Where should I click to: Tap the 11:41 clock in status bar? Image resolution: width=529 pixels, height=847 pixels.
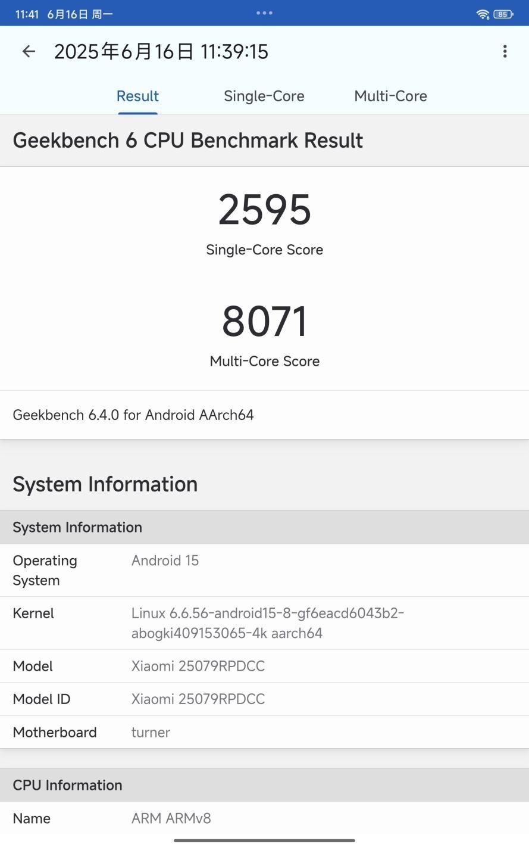(27, 14)
